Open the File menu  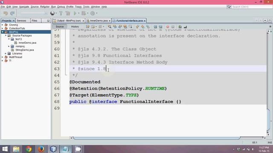(x=3, y=7)
